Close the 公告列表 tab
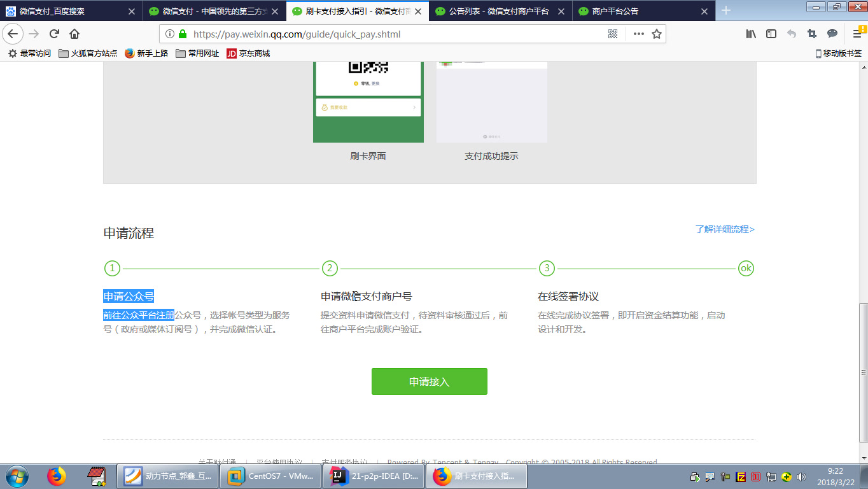 click(561, 11)
